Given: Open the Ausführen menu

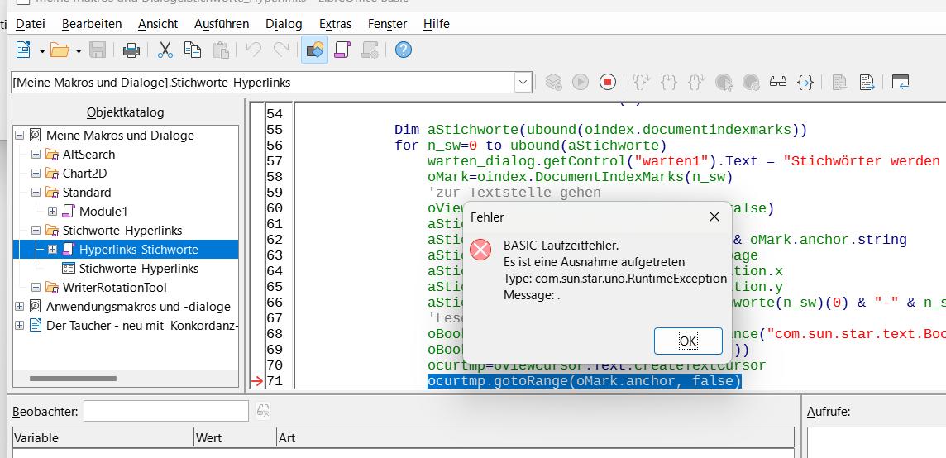Looking at the screenshot, I should point(222,24).
